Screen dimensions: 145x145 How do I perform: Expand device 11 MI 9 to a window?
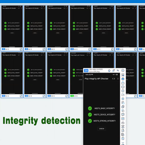point(21,96)
